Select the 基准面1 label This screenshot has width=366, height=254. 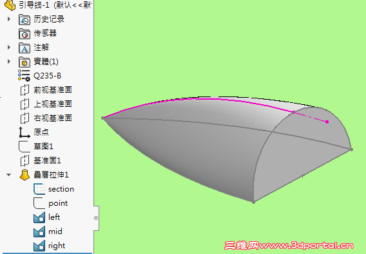point(47,161)
